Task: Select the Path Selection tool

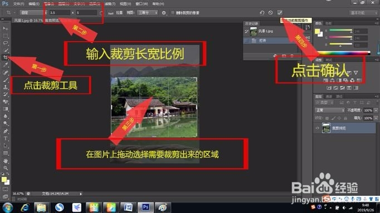Action: pos(6,146)
